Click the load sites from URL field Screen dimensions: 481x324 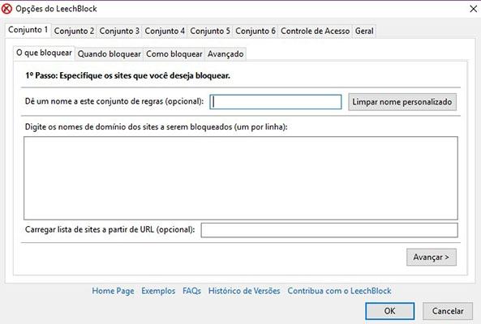[x=329, y=230]
